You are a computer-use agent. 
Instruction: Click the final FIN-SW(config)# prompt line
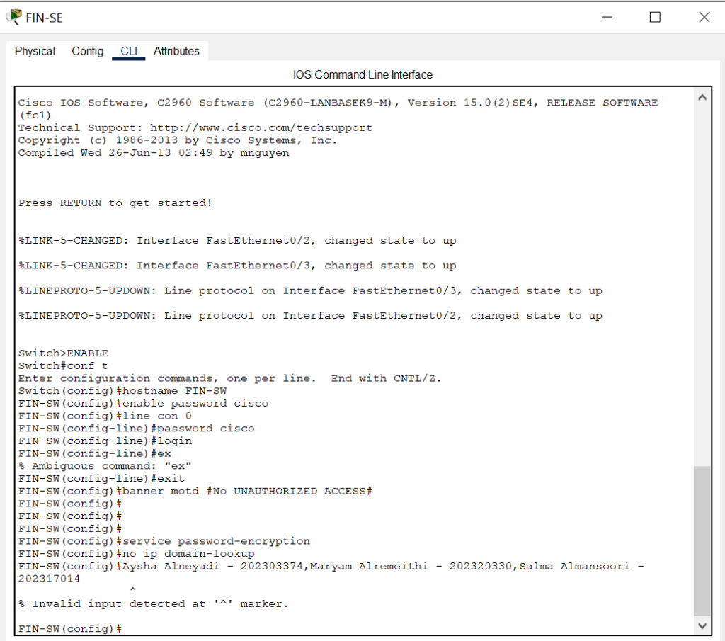pyautogui.click(x=70, y=628)
